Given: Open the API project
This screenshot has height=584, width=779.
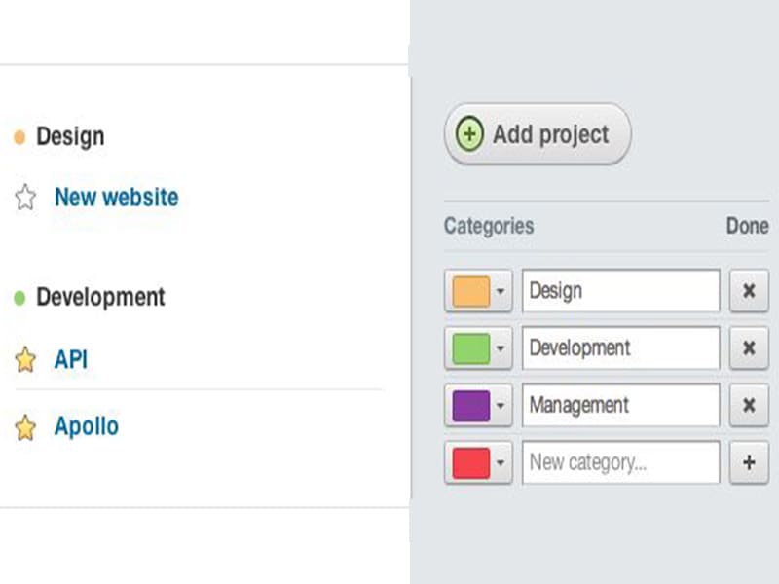Looking at the screenshot, I should coord(70,358).
